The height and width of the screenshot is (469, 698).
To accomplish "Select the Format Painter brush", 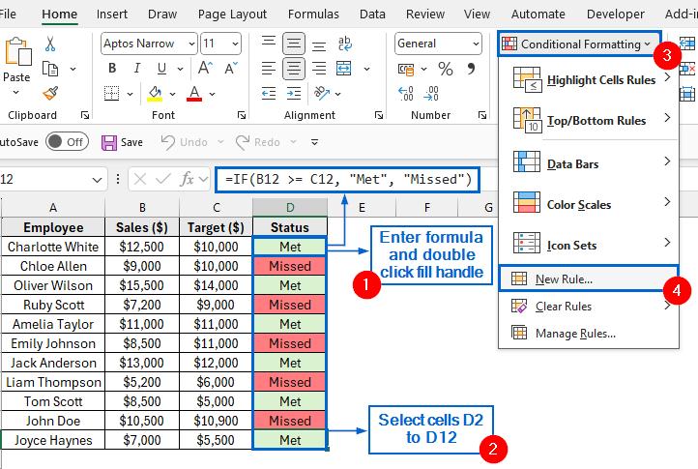I will (x=50, y=93).
